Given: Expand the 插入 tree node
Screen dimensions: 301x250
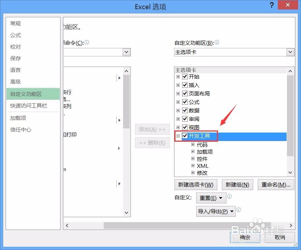Looking at the screenshot, I should [178, 85].
